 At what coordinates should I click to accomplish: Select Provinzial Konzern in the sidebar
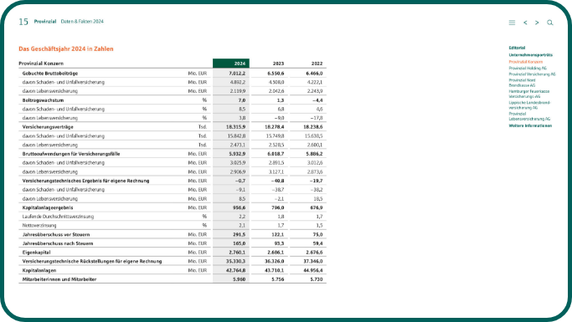526,62
